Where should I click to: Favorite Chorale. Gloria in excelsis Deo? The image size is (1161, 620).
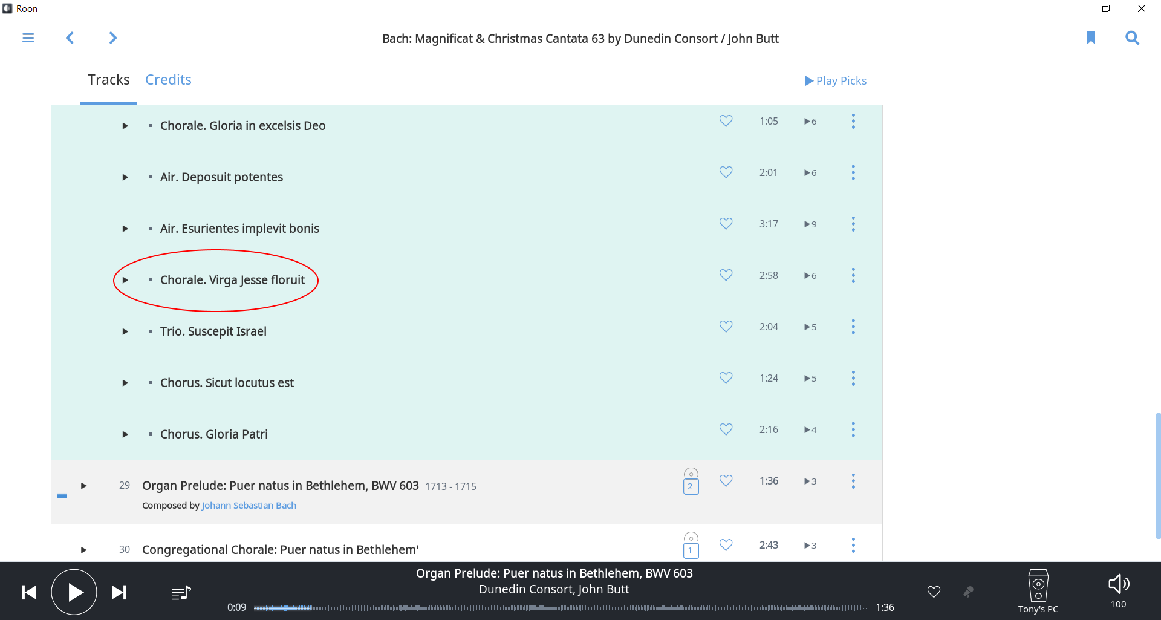(x=726, y=121)
